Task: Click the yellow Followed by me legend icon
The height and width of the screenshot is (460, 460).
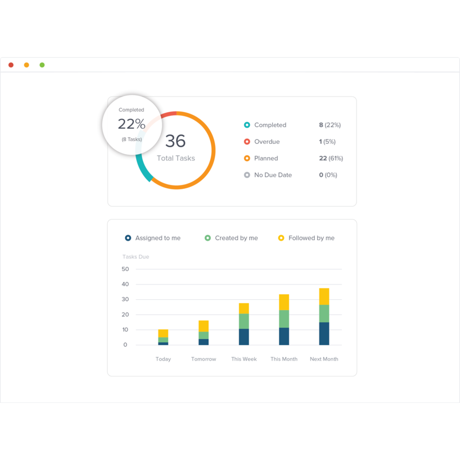Action: (281, 238)
